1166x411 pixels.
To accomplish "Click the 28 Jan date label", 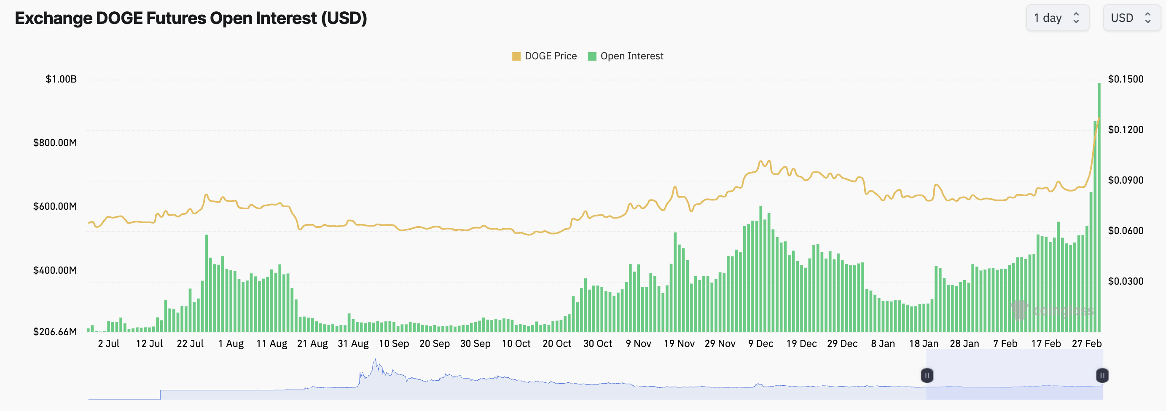I will coord(964,344).
